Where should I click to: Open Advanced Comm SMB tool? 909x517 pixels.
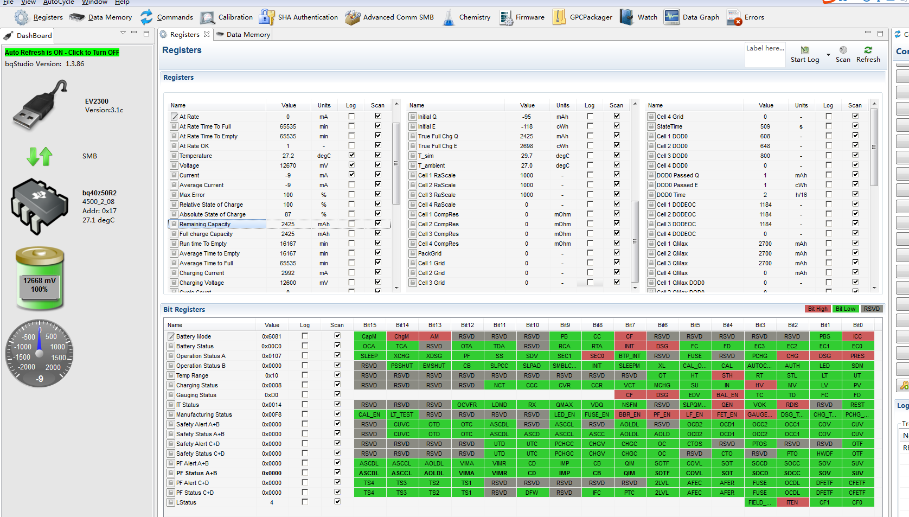389,17
